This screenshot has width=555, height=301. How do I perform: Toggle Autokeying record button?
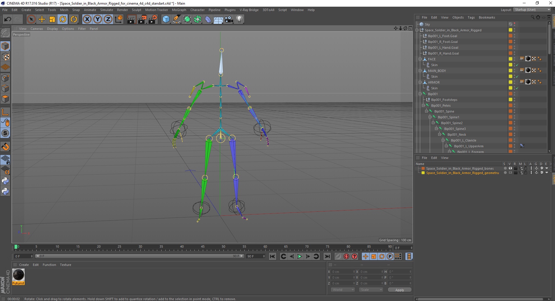tap(346, 256)
